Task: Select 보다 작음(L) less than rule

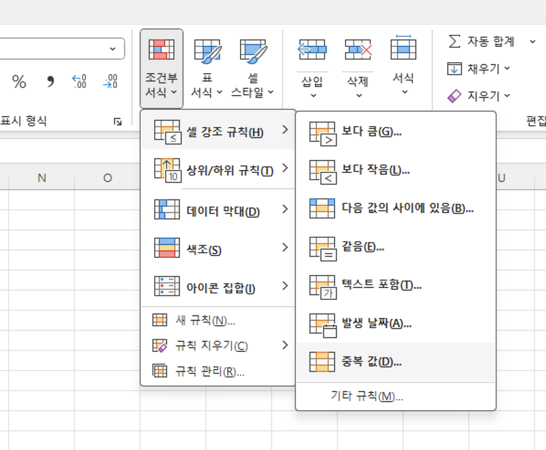Action: click(x=395, y=170)
